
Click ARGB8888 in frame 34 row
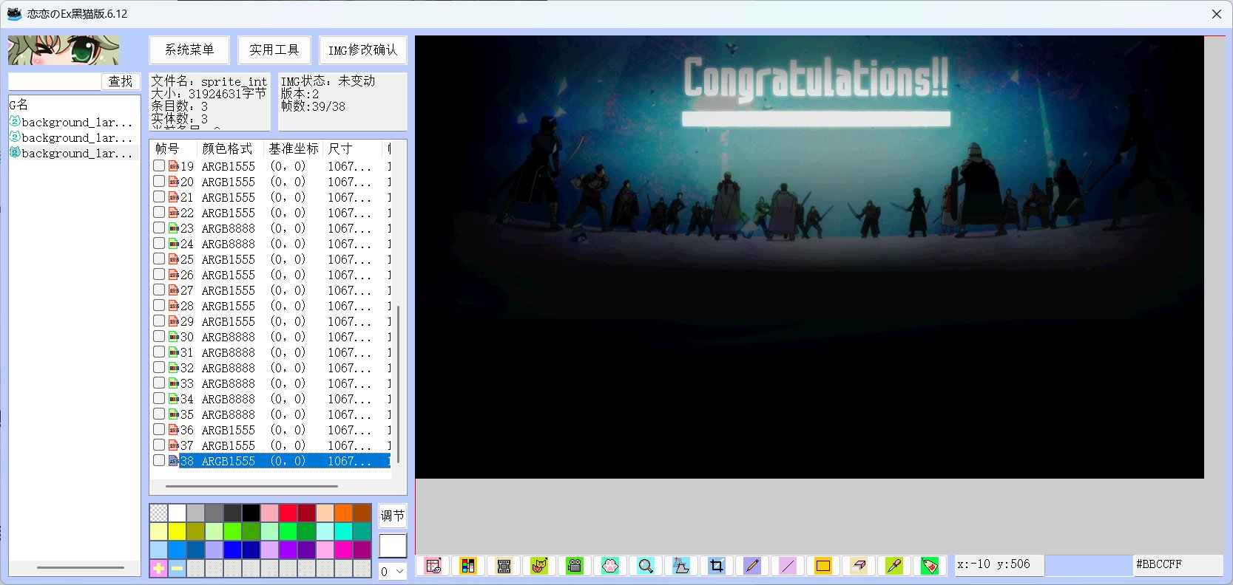point(229,399)
